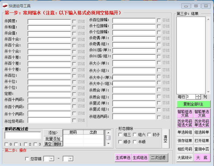Open the second 总容错 dropdown after the dash
The width and height of the screenshot is (214, 166).
[71, 159]
